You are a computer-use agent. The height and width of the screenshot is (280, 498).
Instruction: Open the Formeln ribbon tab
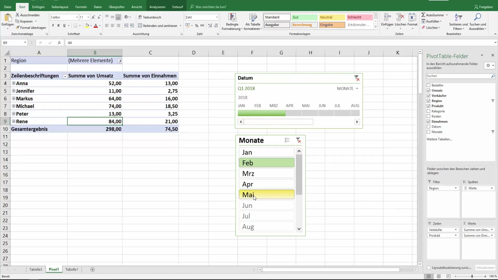coord(81,7)
